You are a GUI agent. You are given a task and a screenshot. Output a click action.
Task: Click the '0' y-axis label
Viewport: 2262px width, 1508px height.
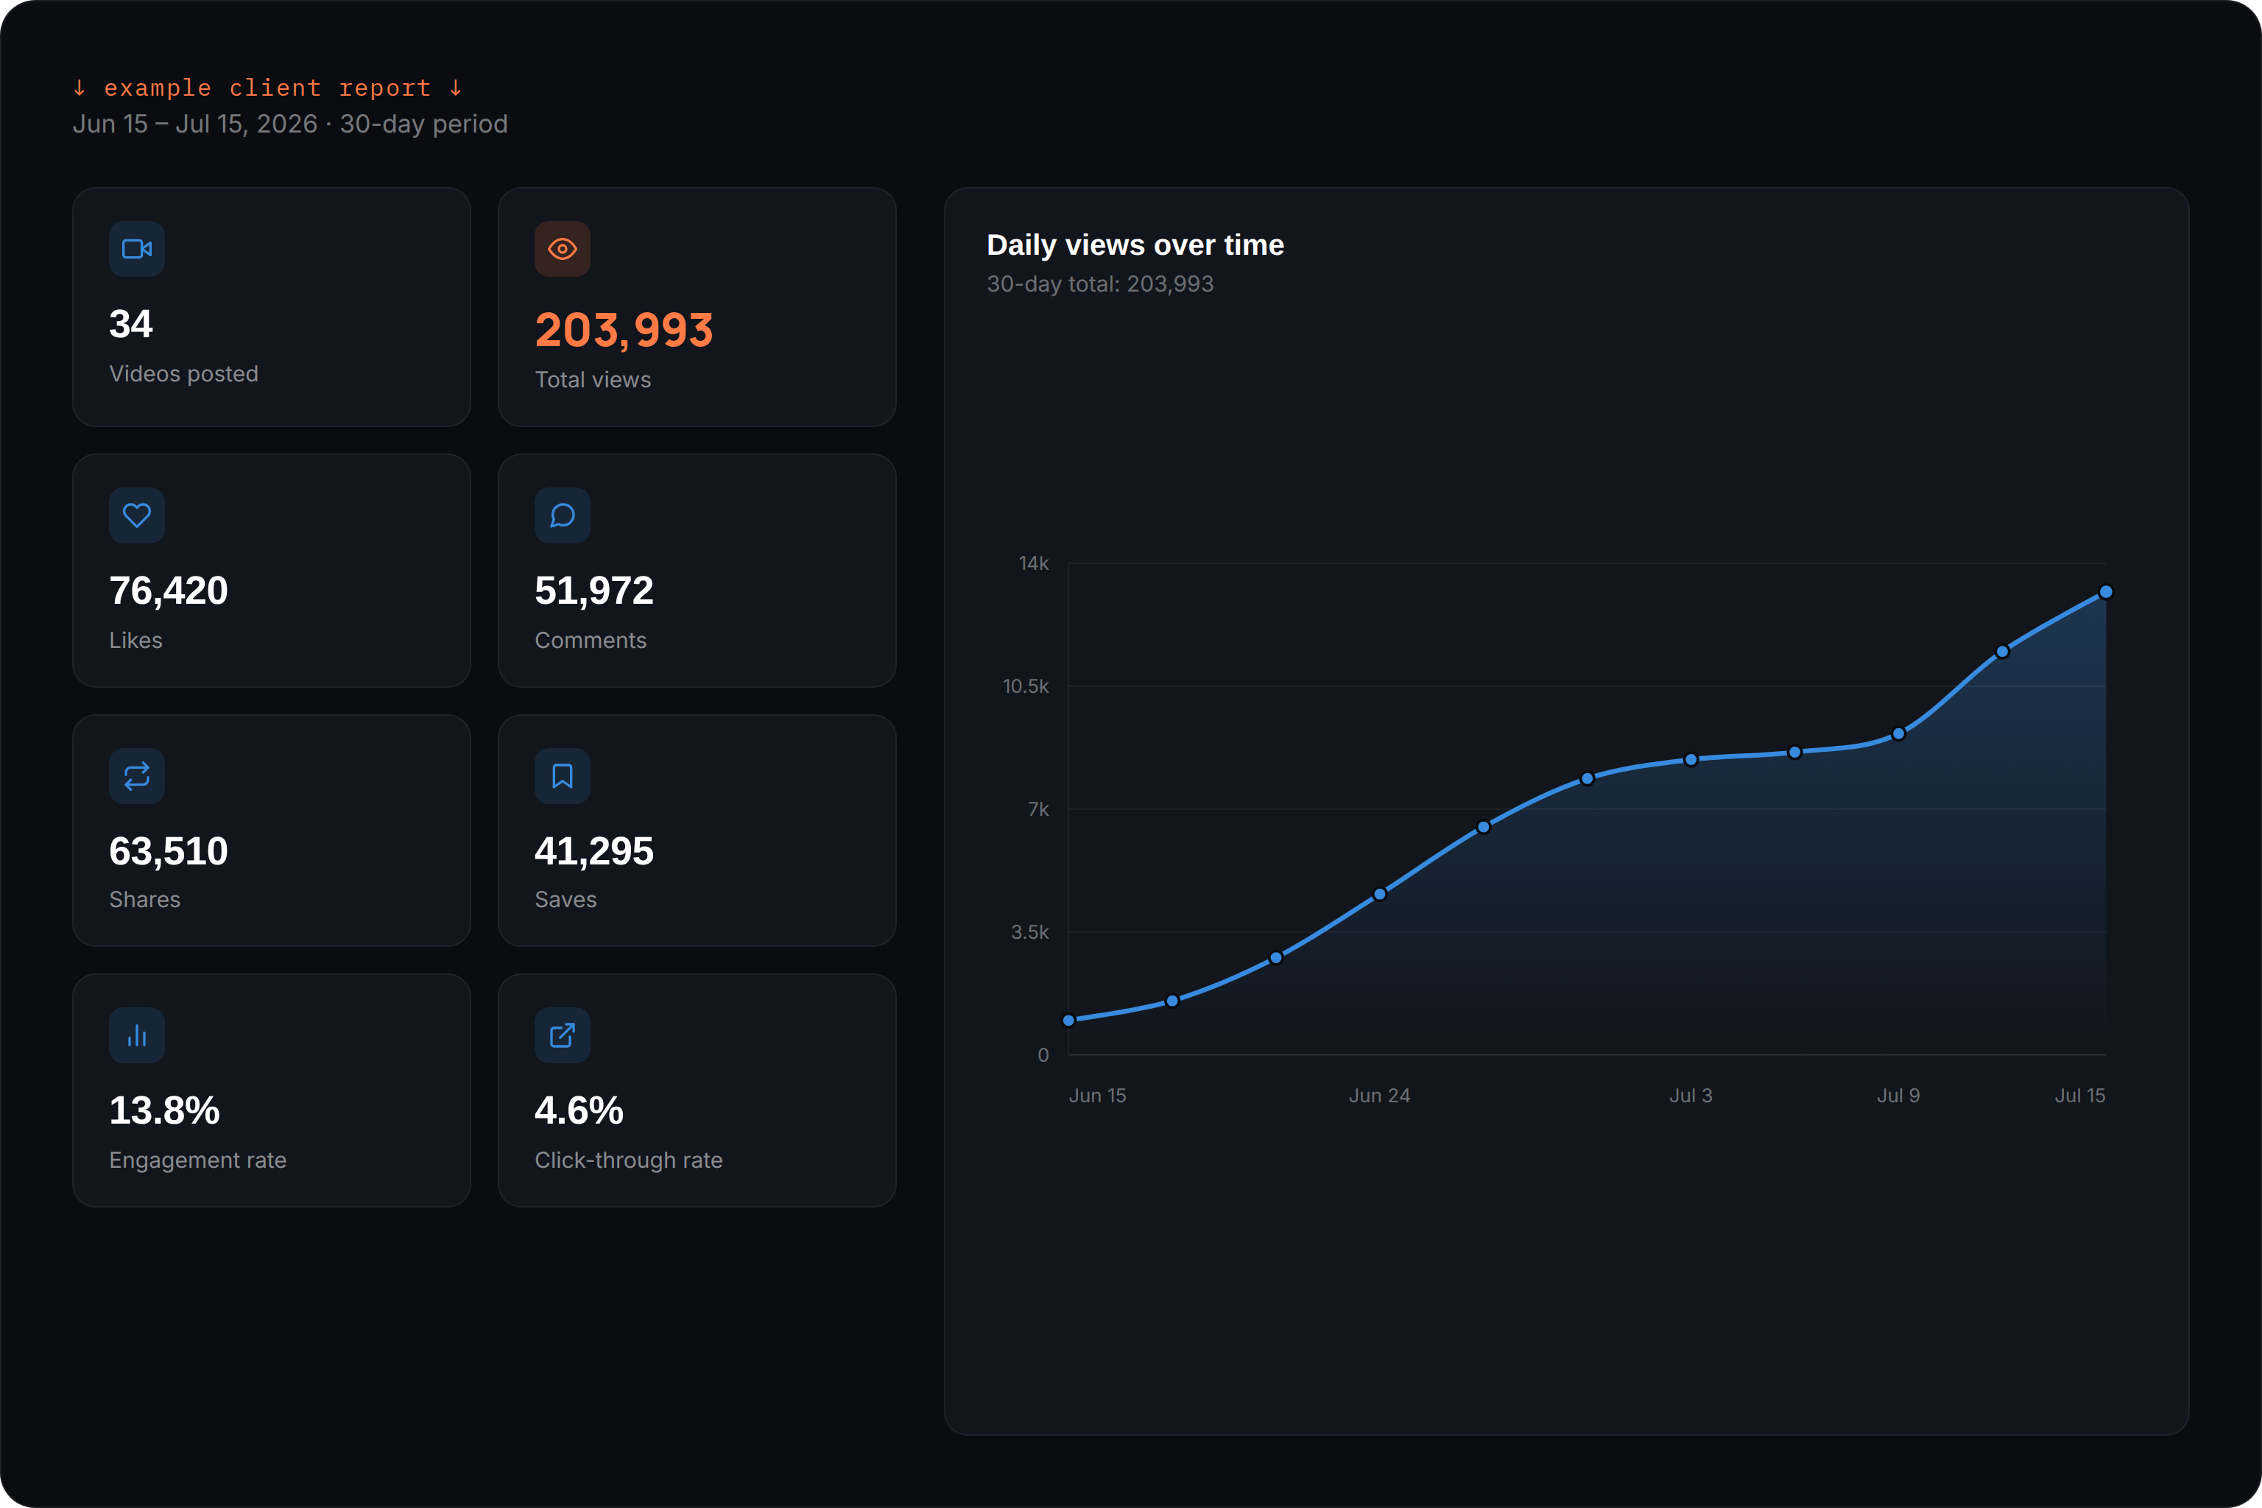1043,1056
